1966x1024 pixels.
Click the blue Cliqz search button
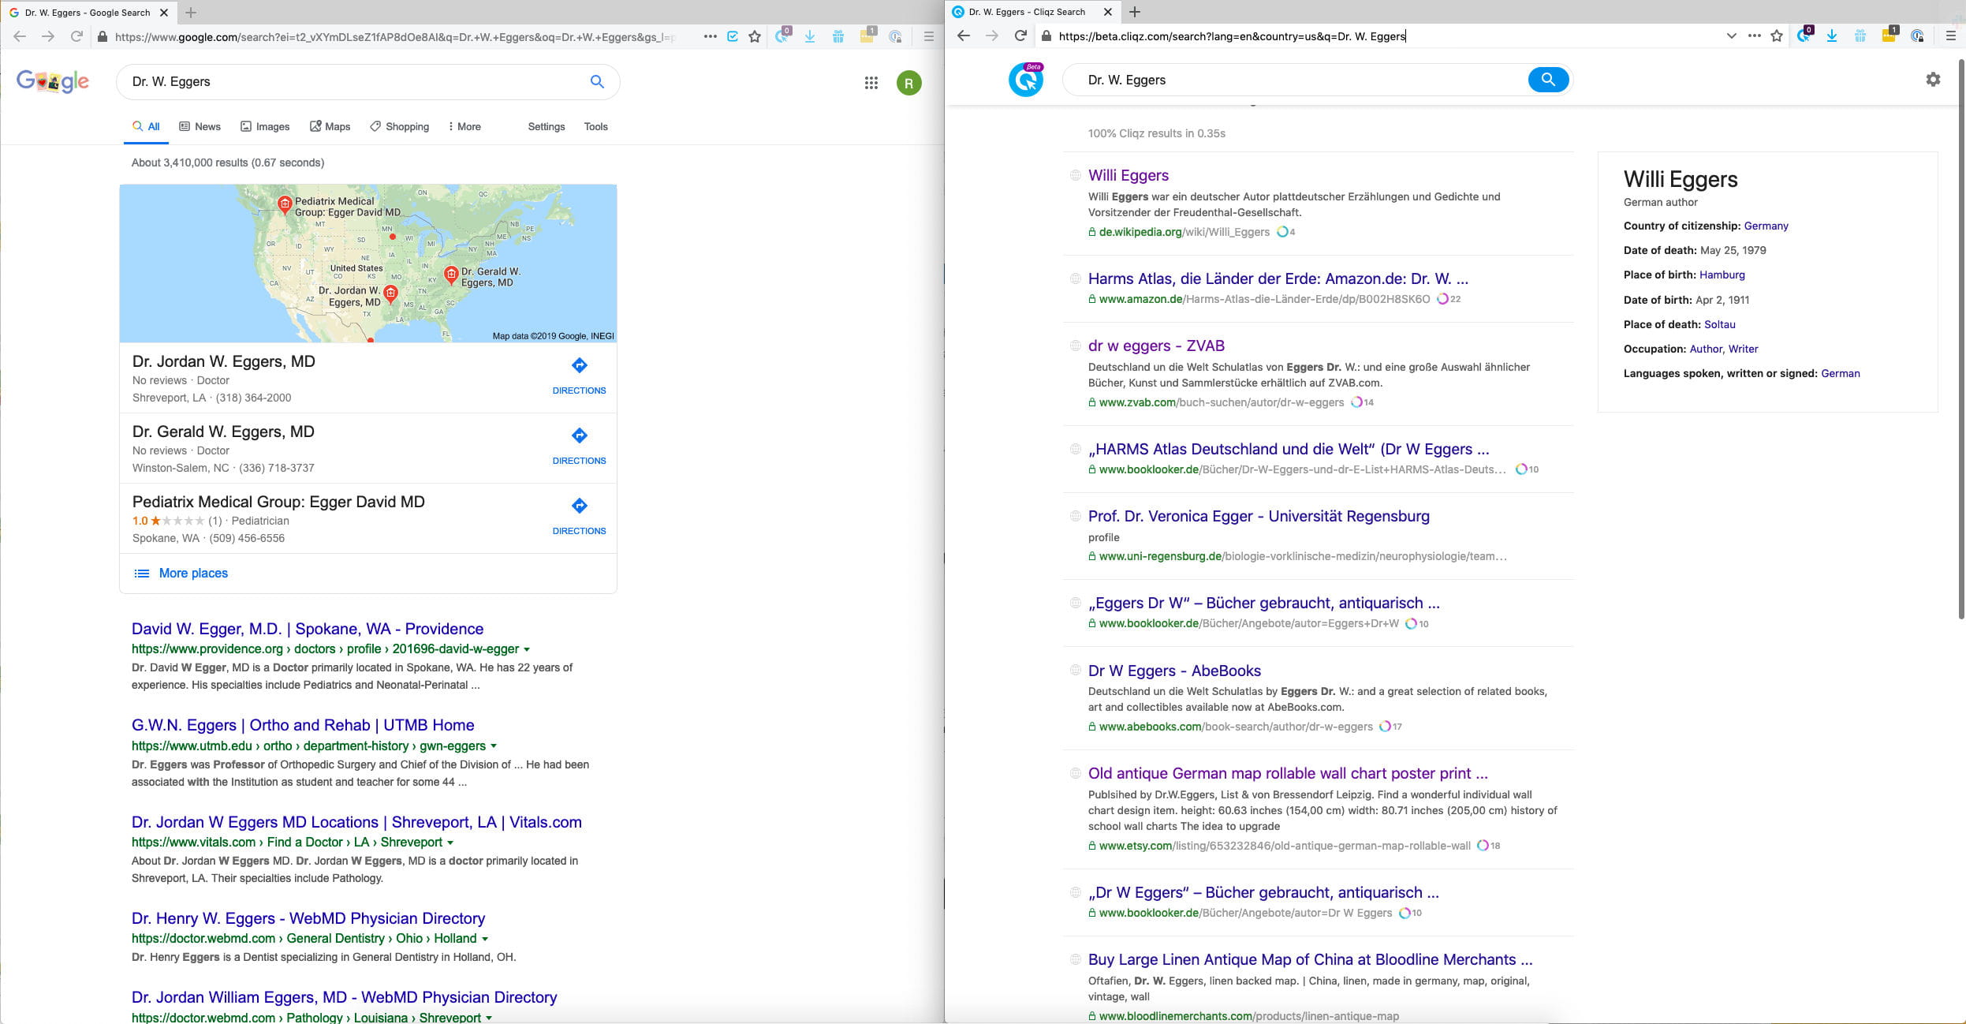[x=1548, y=80]
